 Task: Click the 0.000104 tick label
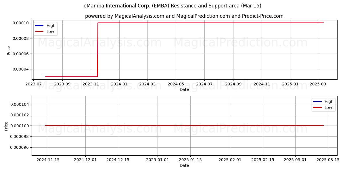[20, 104]
